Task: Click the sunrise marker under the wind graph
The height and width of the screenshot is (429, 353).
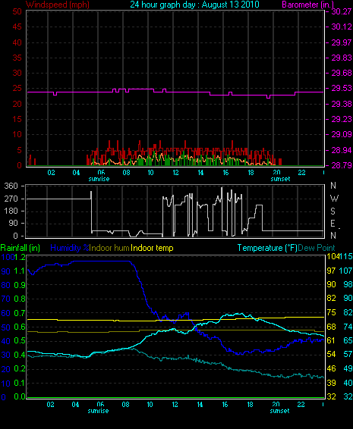Action: (x=99, y=179)
